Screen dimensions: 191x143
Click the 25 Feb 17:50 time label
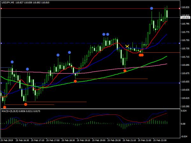coord(53,140)
